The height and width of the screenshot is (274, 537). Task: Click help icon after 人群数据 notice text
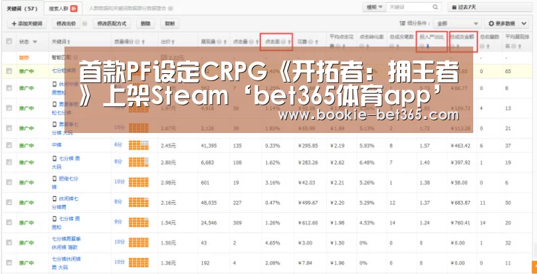point(171,8)
